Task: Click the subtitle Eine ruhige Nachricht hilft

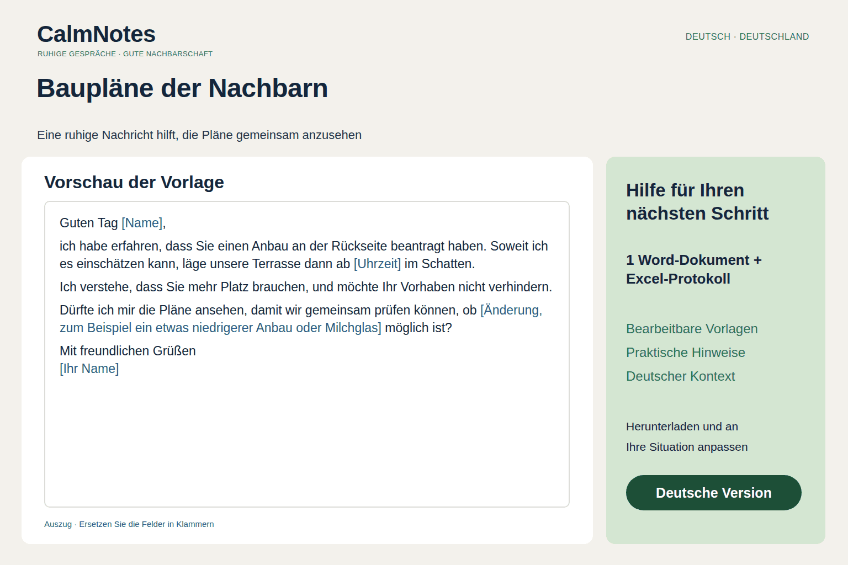Action: [x=199, y=135]
